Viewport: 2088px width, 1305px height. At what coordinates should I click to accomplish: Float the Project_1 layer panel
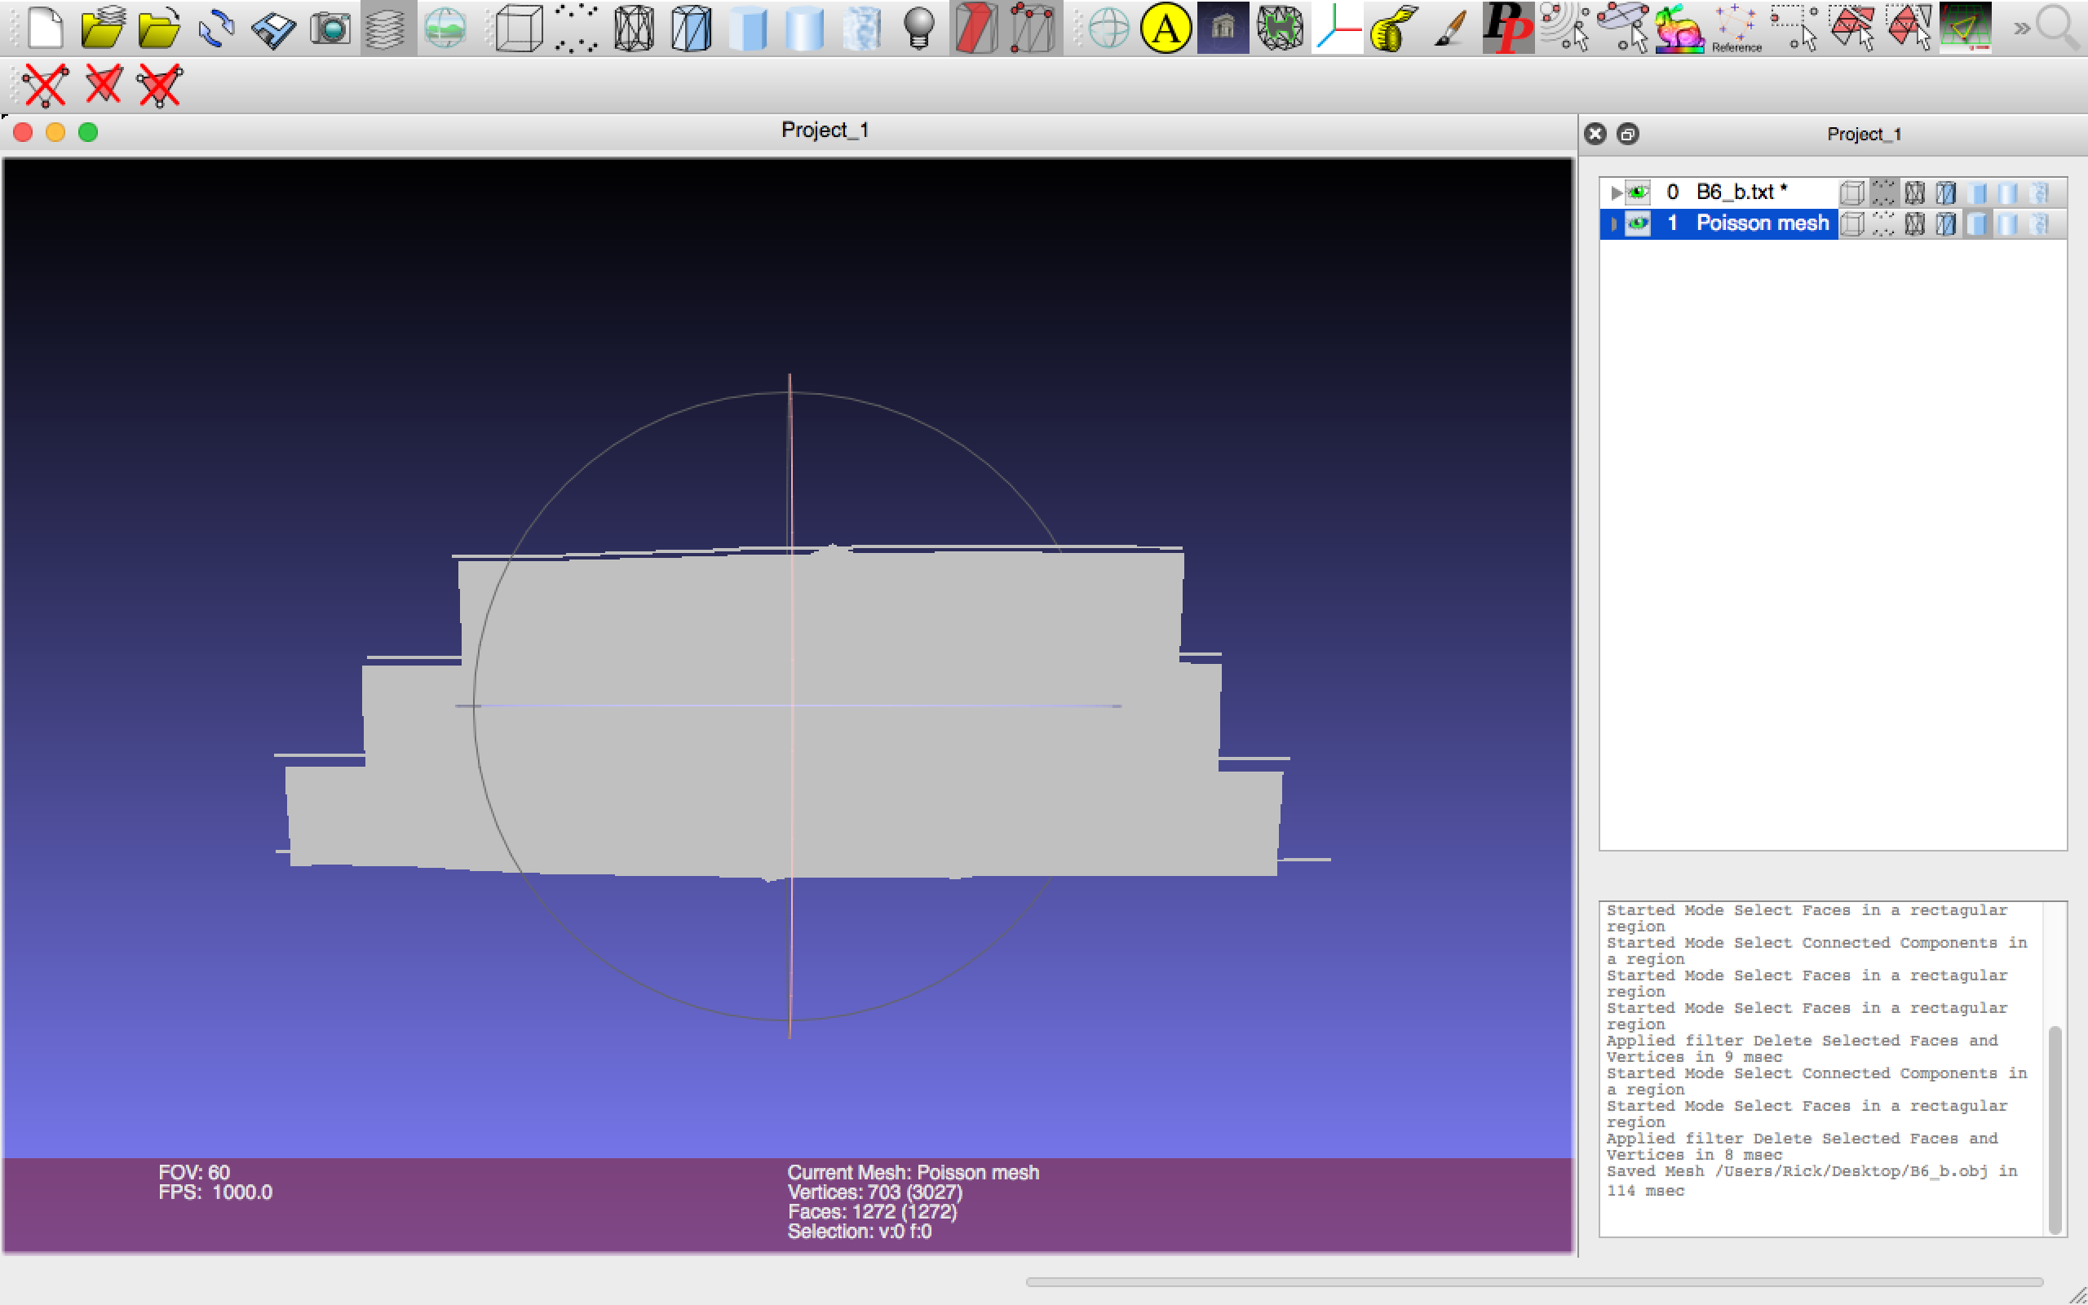1627,134
